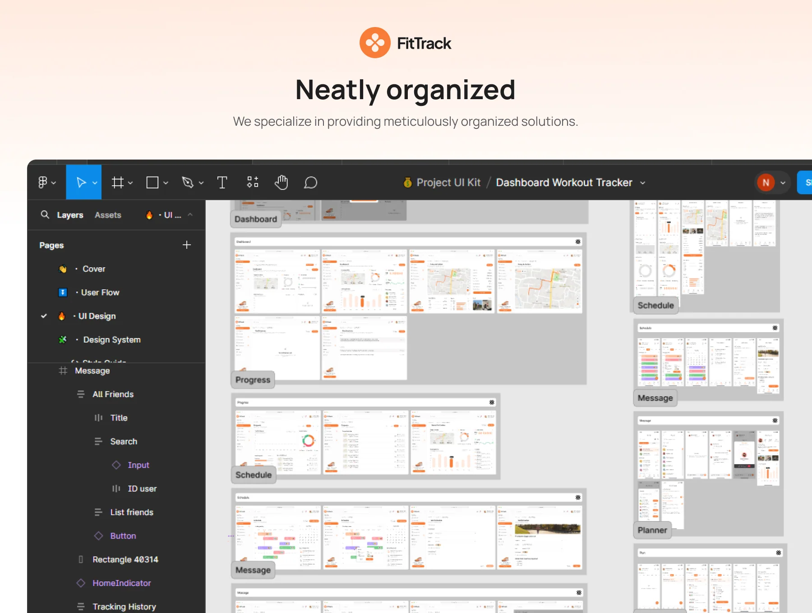Click the frame icon beside the Message layer

tap(63, 371)
